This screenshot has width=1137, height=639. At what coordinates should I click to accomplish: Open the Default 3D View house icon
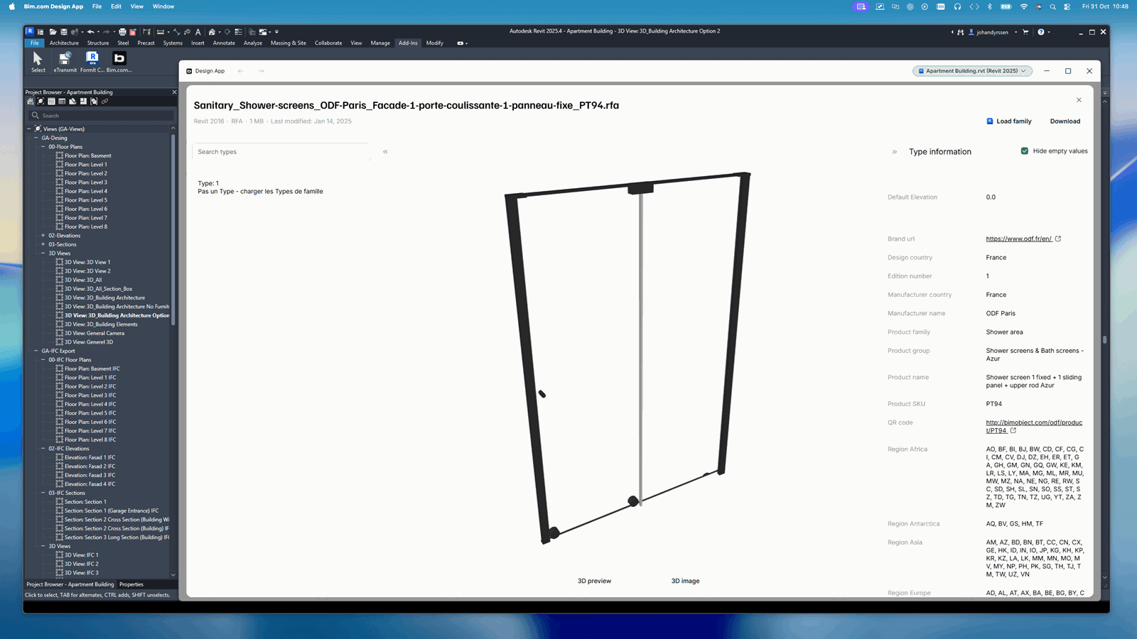(211, 32)
